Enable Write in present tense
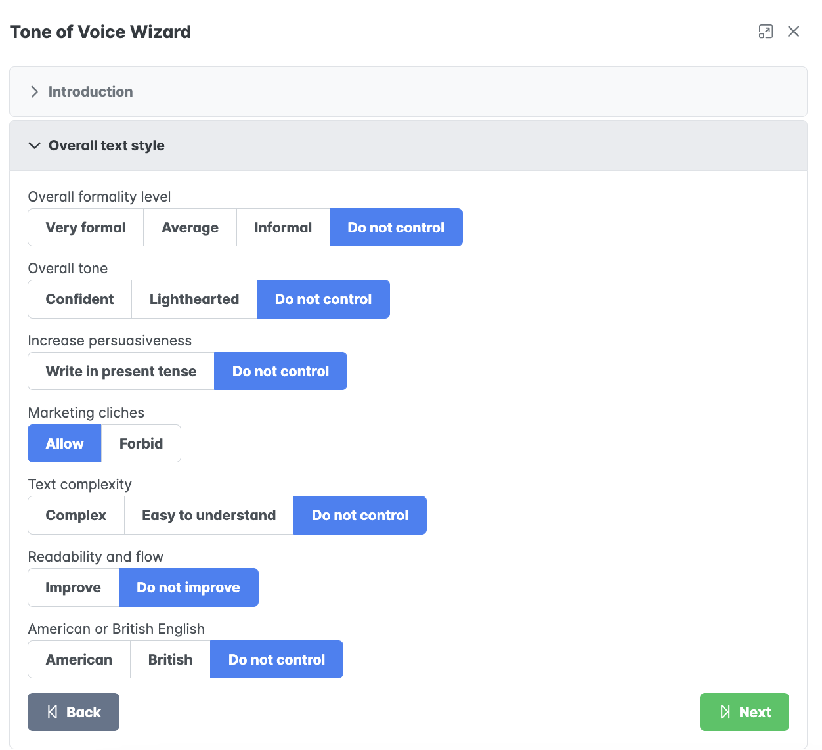 [121, 372]
